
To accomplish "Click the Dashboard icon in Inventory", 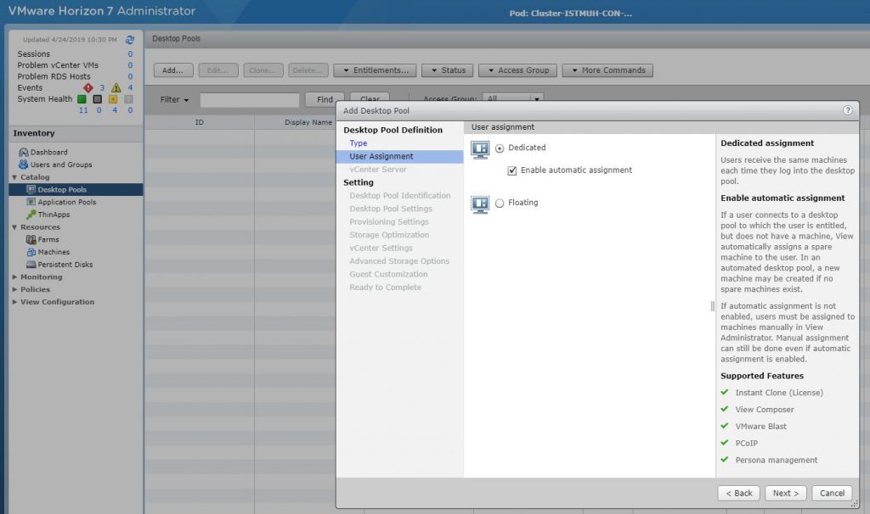I will click(x=23, y=152).
